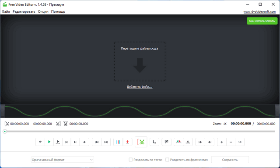Click the selection start time 00:00:00.000 field
This screenshot has height=168, width=280.
tap(20, 124)
